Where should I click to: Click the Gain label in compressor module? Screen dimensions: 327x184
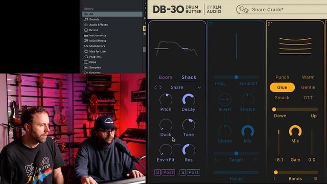(295, 160)
